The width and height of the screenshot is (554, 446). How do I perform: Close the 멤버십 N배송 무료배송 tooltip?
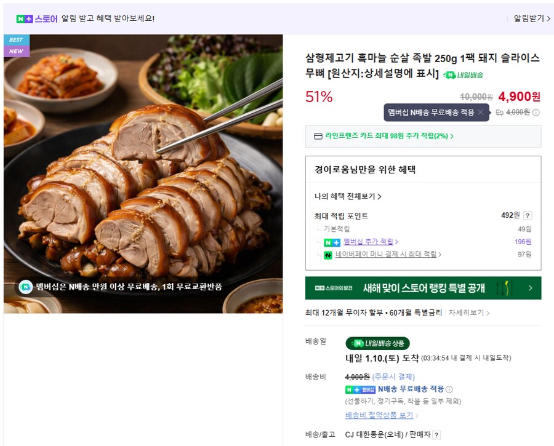click(481, 113)
